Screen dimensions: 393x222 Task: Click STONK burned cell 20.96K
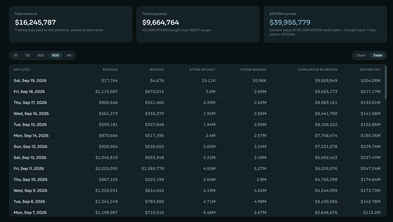[x=259, y=80]
